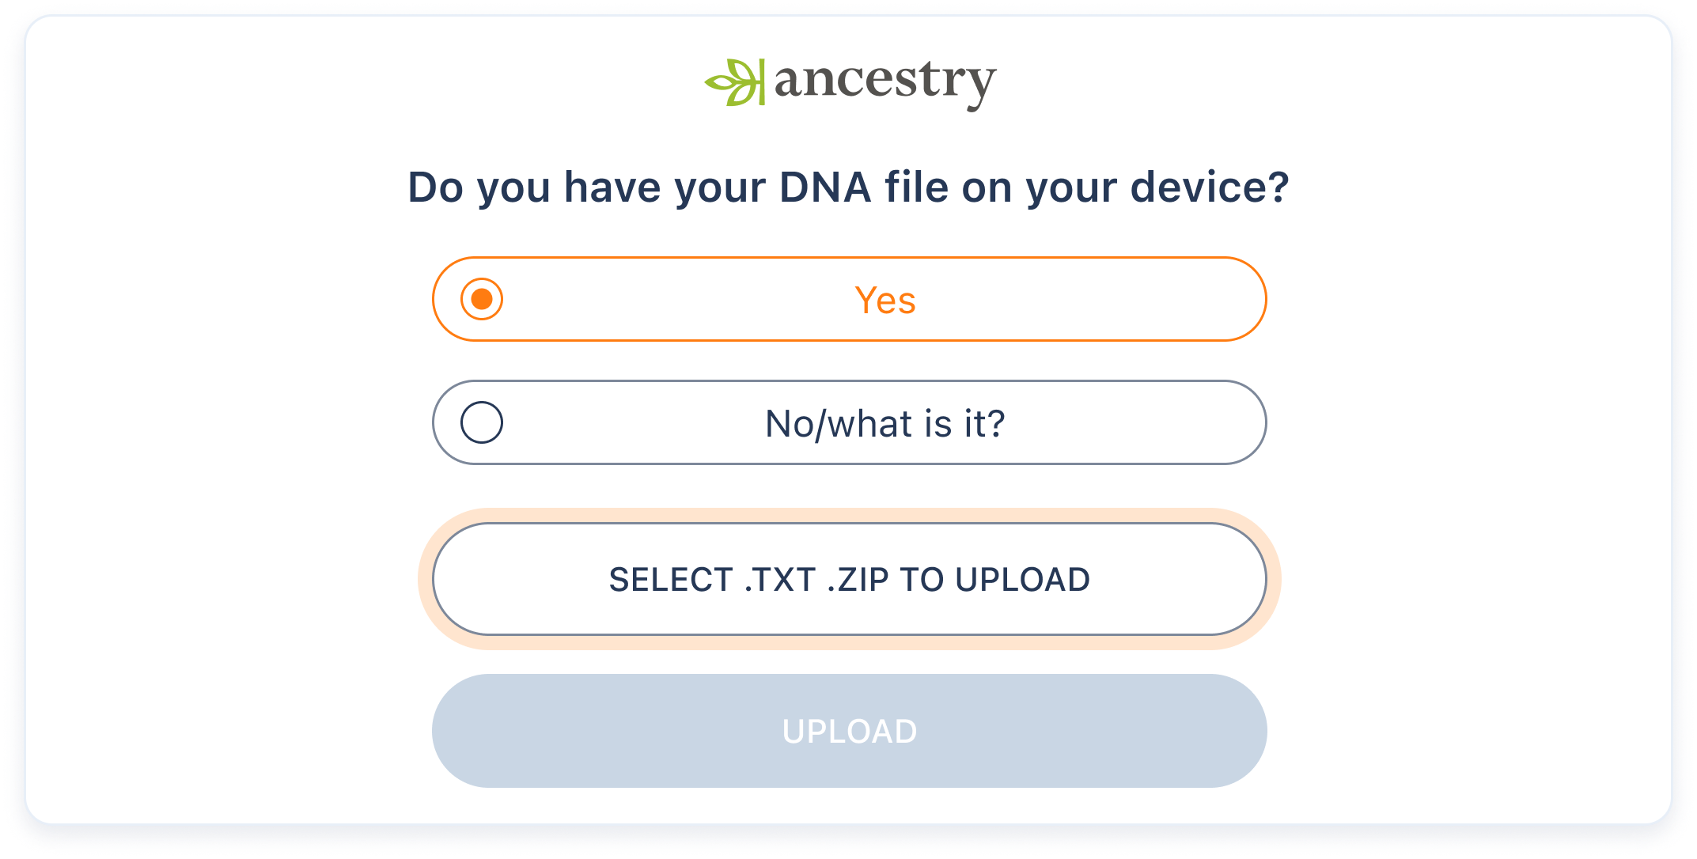
Task: Enable the Yes choice
Action: coord(849,299)
